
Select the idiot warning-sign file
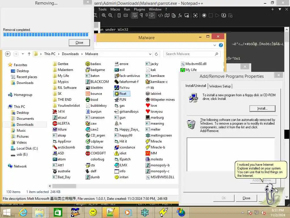120,153
